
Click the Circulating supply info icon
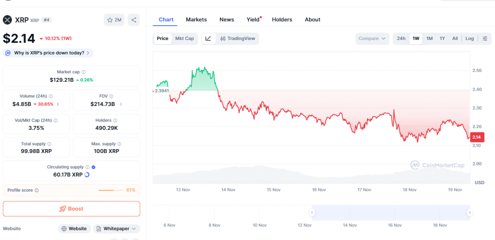pyautogui.click(x=87, y=167)
